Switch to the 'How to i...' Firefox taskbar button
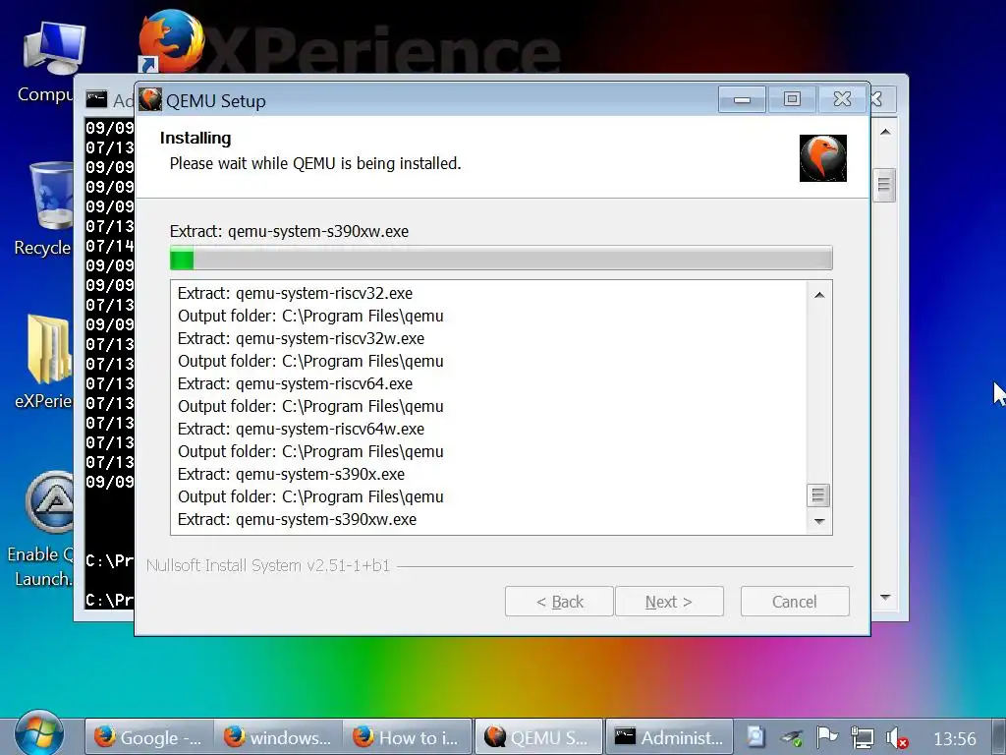This screenshot has height=755, width=1006. coord(407,737)
